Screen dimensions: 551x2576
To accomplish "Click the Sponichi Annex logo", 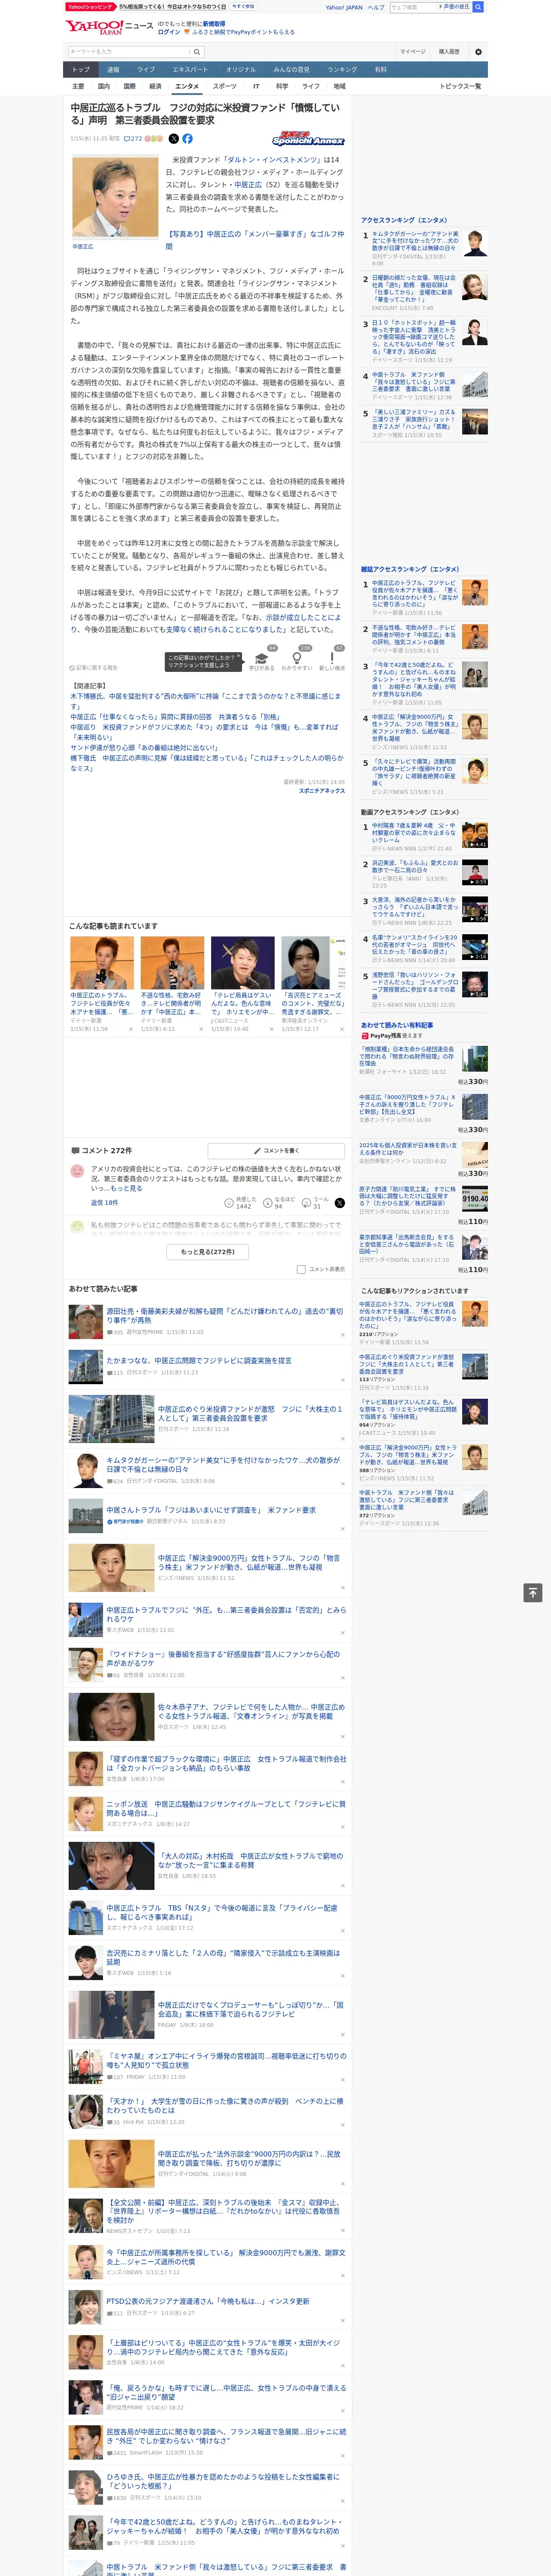I will 308,139.
